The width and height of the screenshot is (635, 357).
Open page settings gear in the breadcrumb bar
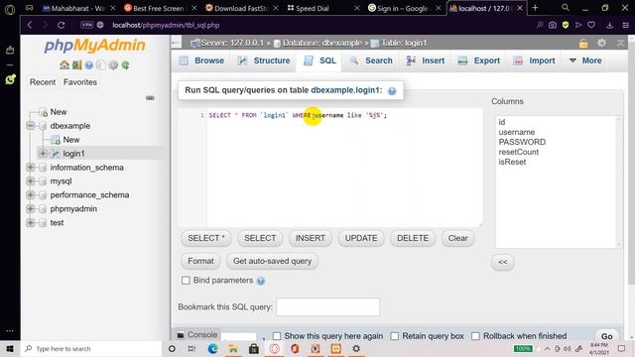tap(602, 43)
